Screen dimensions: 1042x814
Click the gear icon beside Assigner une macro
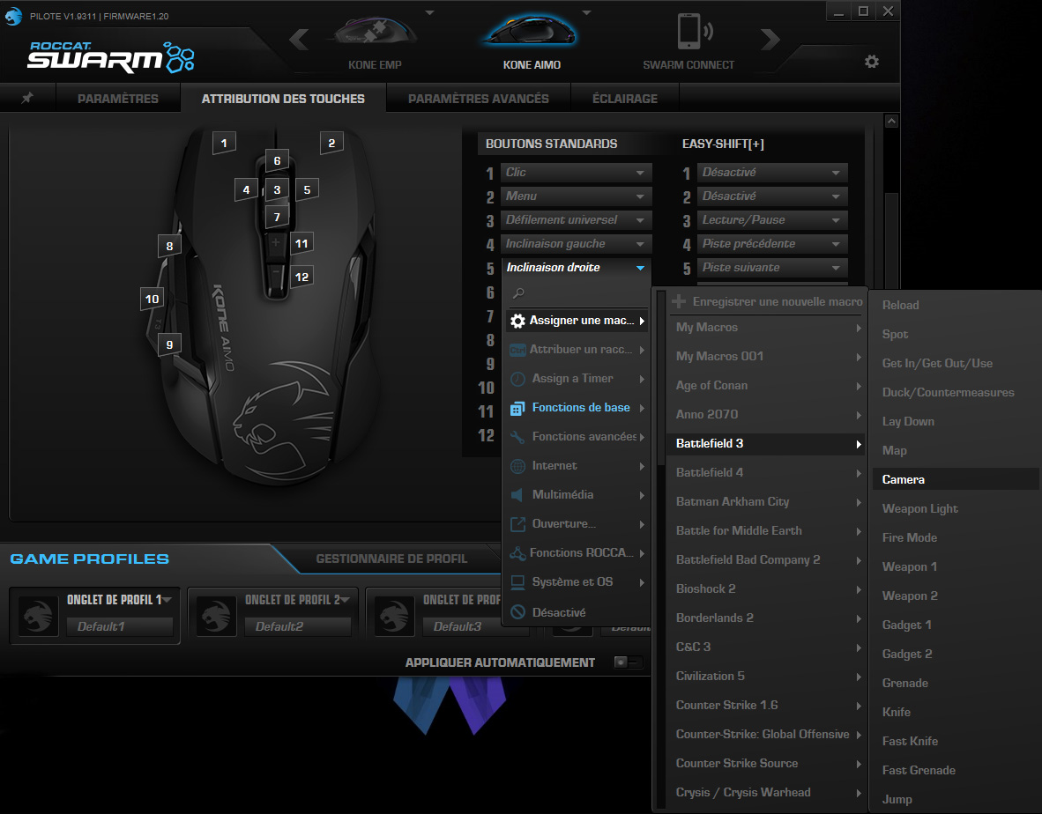pos(517,322)
